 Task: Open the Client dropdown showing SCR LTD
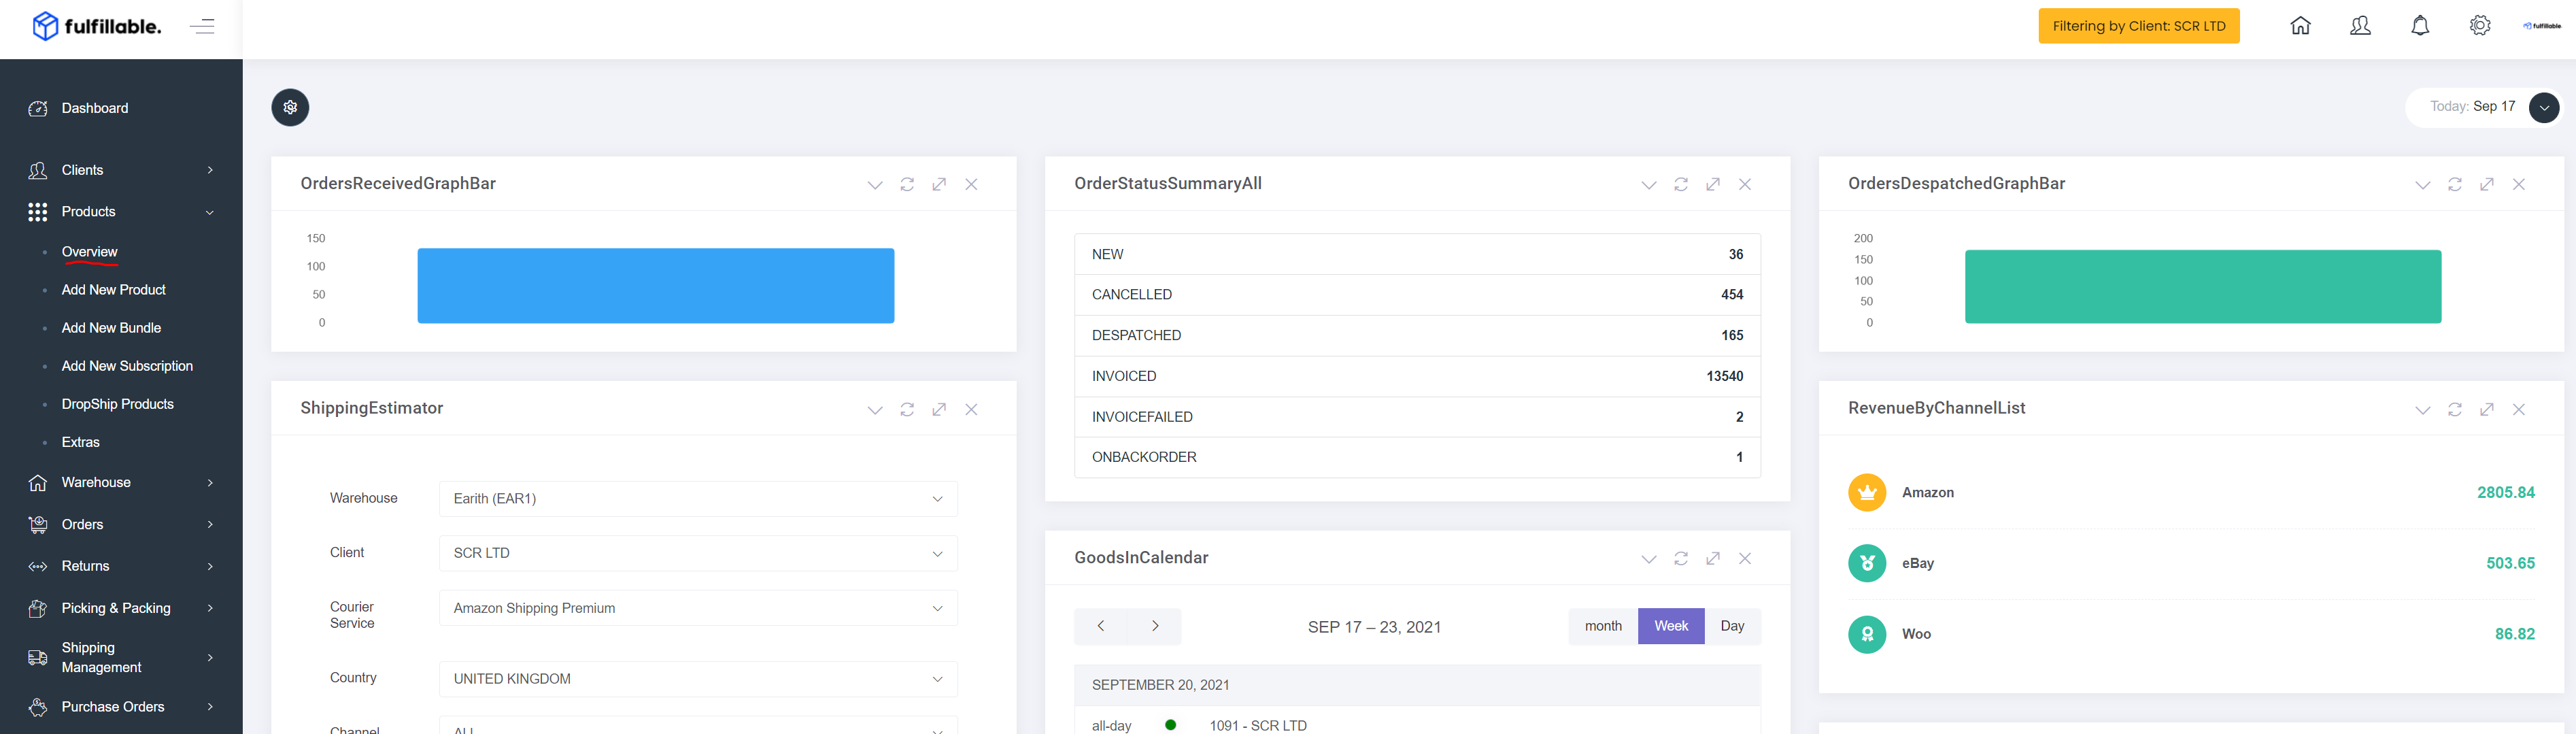point(698,553)
